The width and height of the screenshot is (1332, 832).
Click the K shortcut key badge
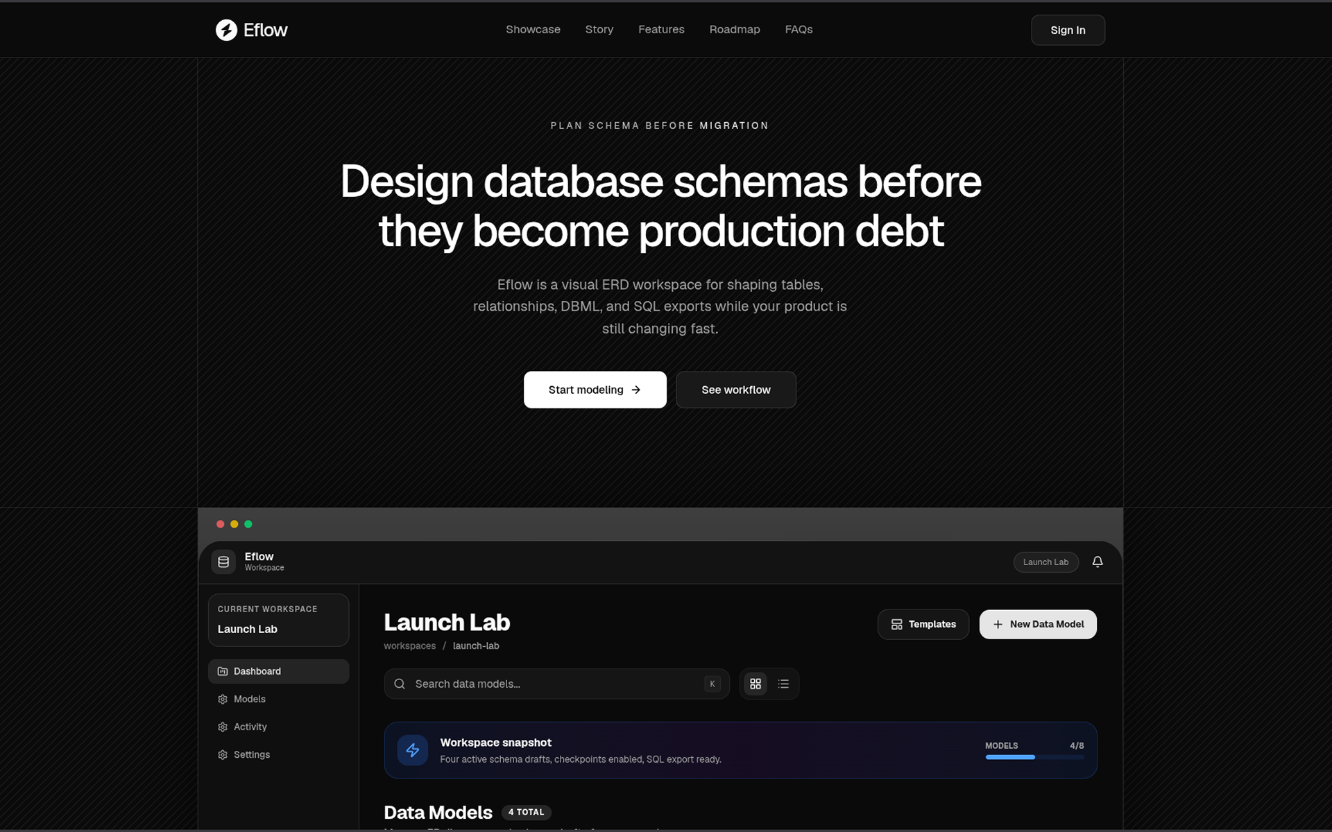712,684
